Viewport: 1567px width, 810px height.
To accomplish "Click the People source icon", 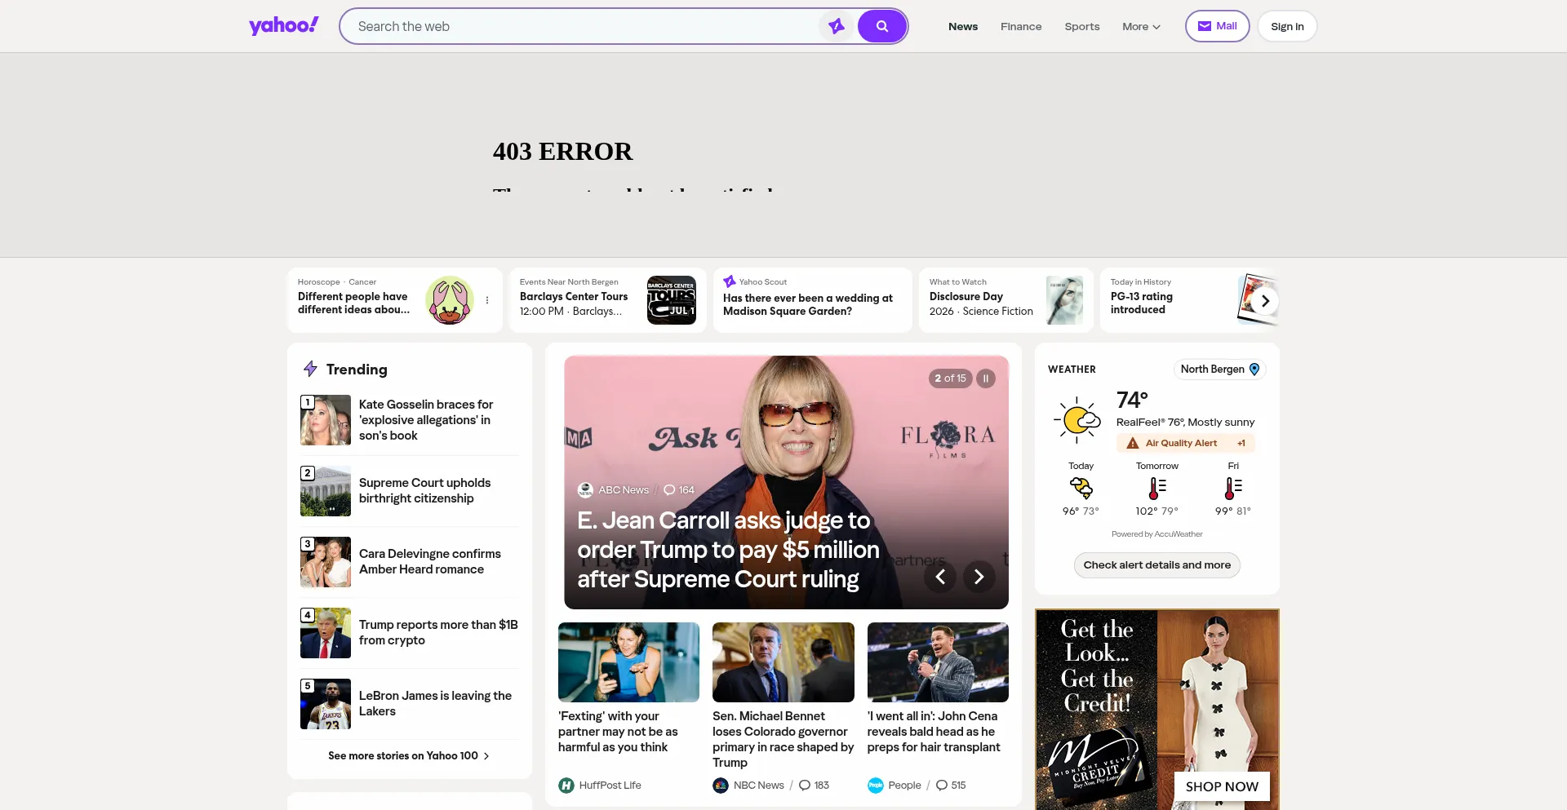I will (876, 786).
